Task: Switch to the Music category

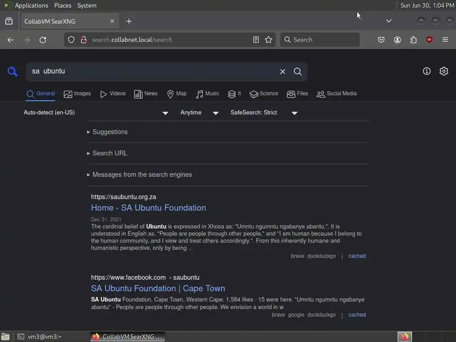Action: pos(208,94)
